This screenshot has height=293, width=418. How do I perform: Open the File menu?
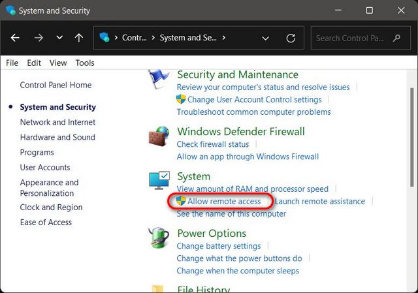[12, 63]
